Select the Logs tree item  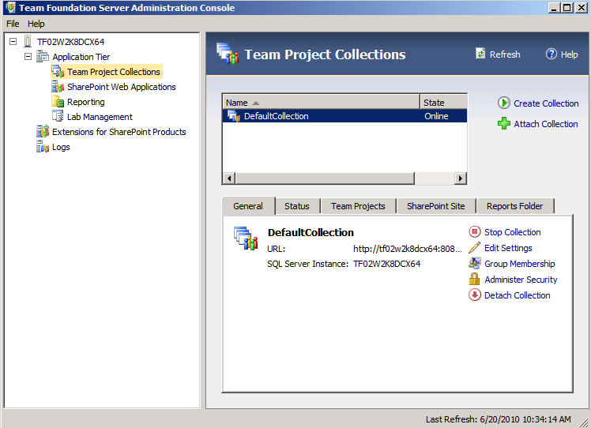pos(61,147)
